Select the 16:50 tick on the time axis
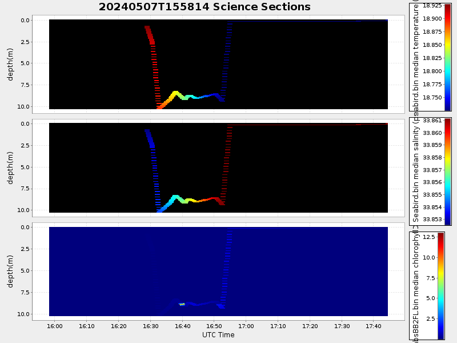This screenshot has width=457, height=343. (214, 326)
